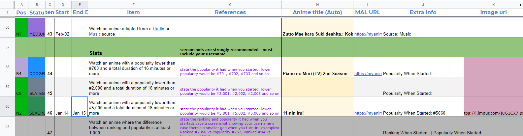This screenshot has width=523, height=136.
Task: Select entire row 57 via row header
Action: (7, 47)
